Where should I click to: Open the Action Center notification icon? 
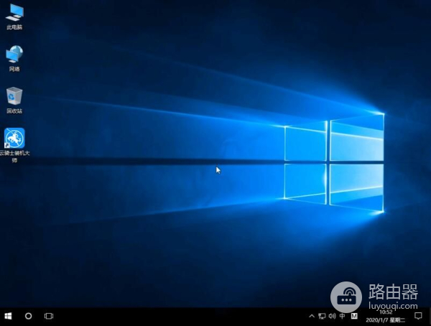coord(418,316)
